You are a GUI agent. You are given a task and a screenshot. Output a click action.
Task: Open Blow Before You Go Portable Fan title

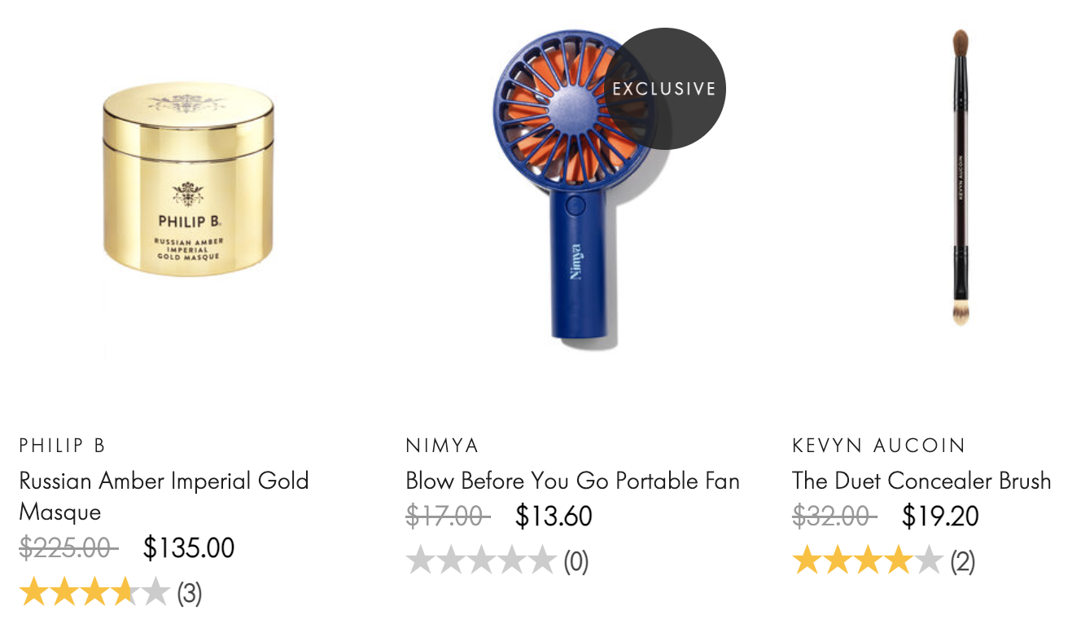point(572,481)
